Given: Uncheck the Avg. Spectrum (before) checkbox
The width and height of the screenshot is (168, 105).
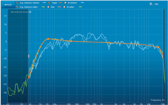Looking at the screenshot, I should tap(17, 3).
